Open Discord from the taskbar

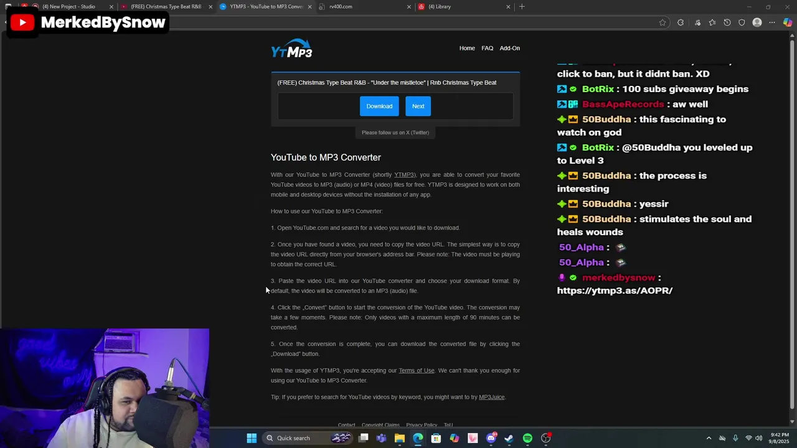click(x=491, y=438)
